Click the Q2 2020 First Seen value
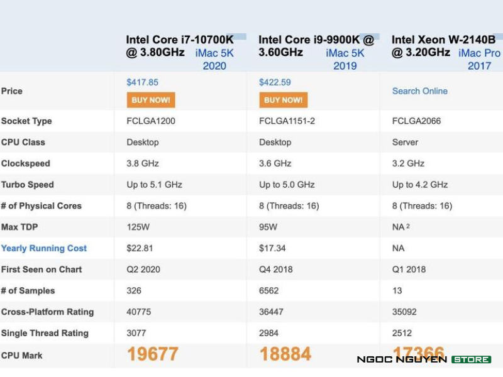 pyautogui.click(x=143, y=270)
